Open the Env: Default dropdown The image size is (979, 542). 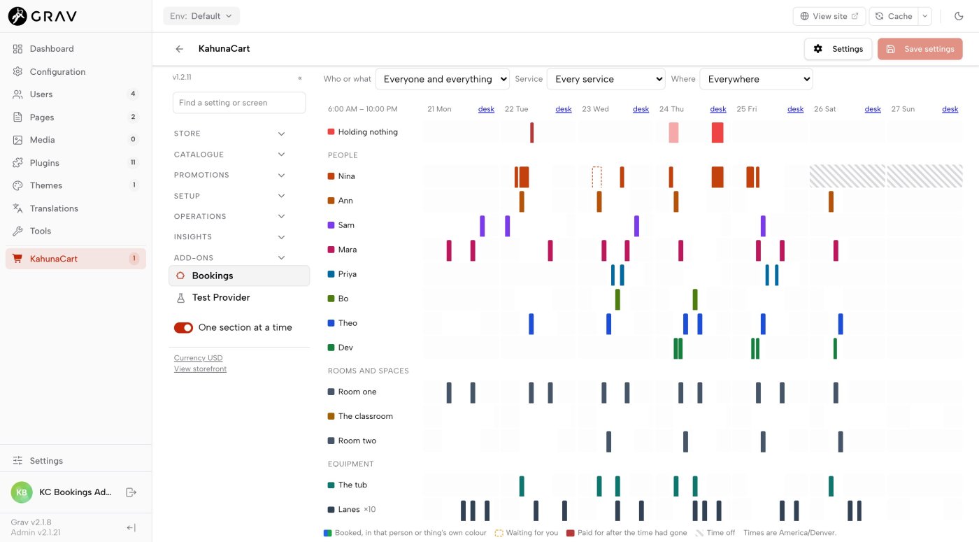pos(201,16)
